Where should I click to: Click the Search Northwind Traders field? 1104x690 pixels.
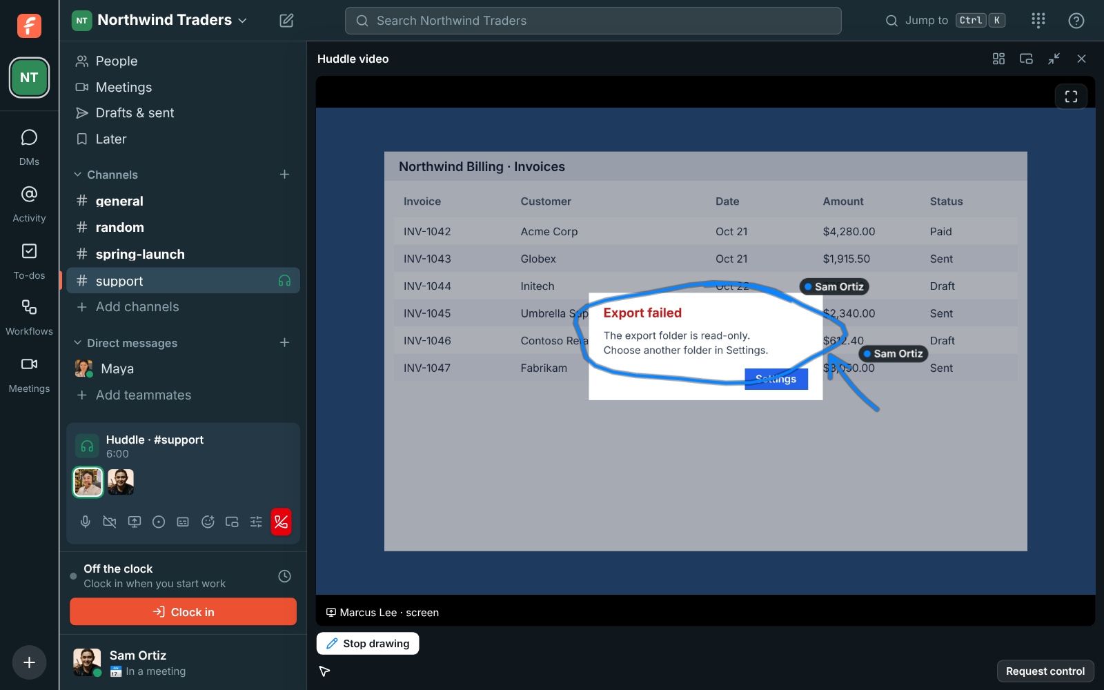click(x=593, y=21)
